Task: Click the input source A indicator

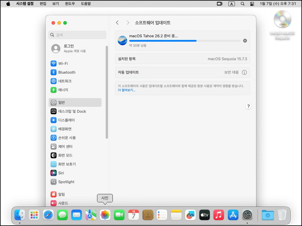Action: click(x=232, y=4)
